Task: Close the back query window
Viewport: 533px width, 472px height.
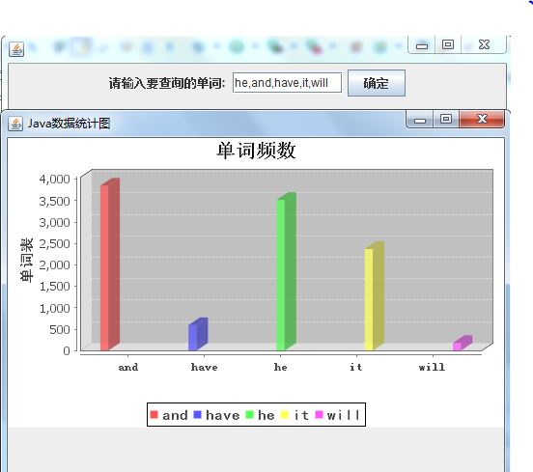Action: tap(484, 44)
